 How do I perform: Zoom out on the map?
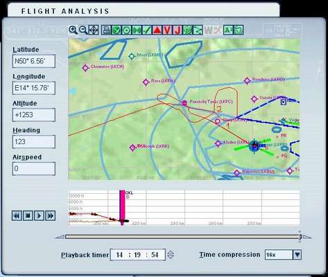pyautogui.click(x=83, y=30)
